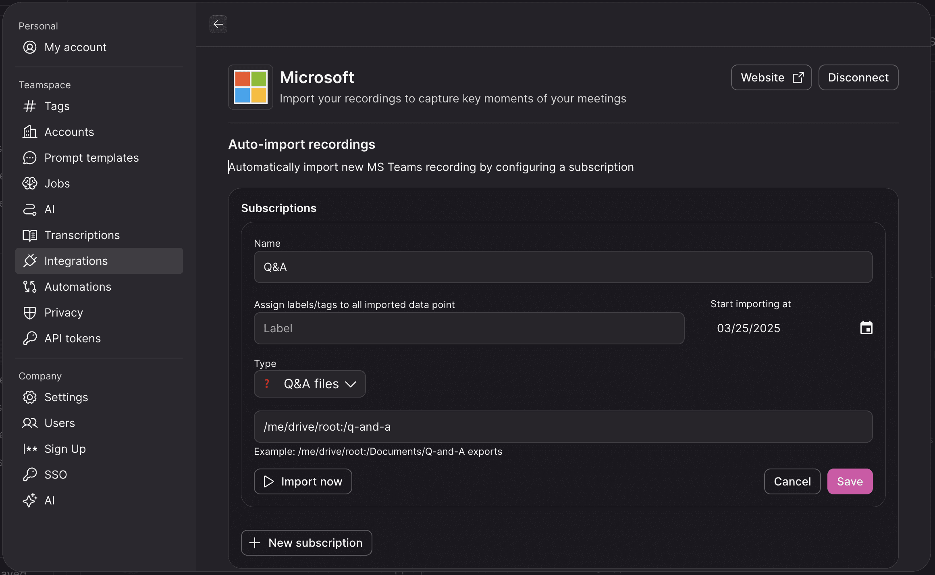Select Transcriptions in sidebar

point(99,235)
